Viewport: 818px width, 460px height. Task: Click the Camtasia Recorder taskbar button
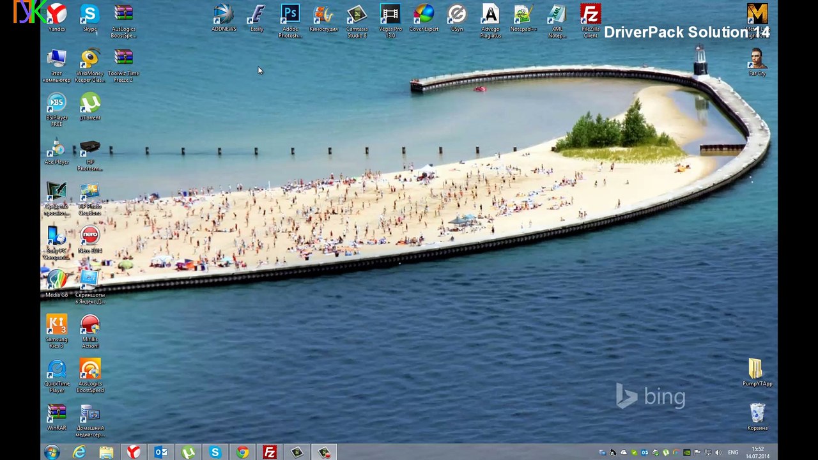324,452
